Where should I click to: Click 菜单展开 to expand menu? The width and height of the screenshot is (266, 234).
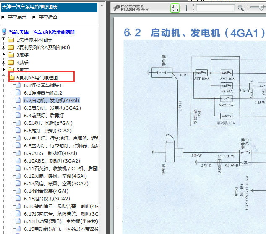17,17
